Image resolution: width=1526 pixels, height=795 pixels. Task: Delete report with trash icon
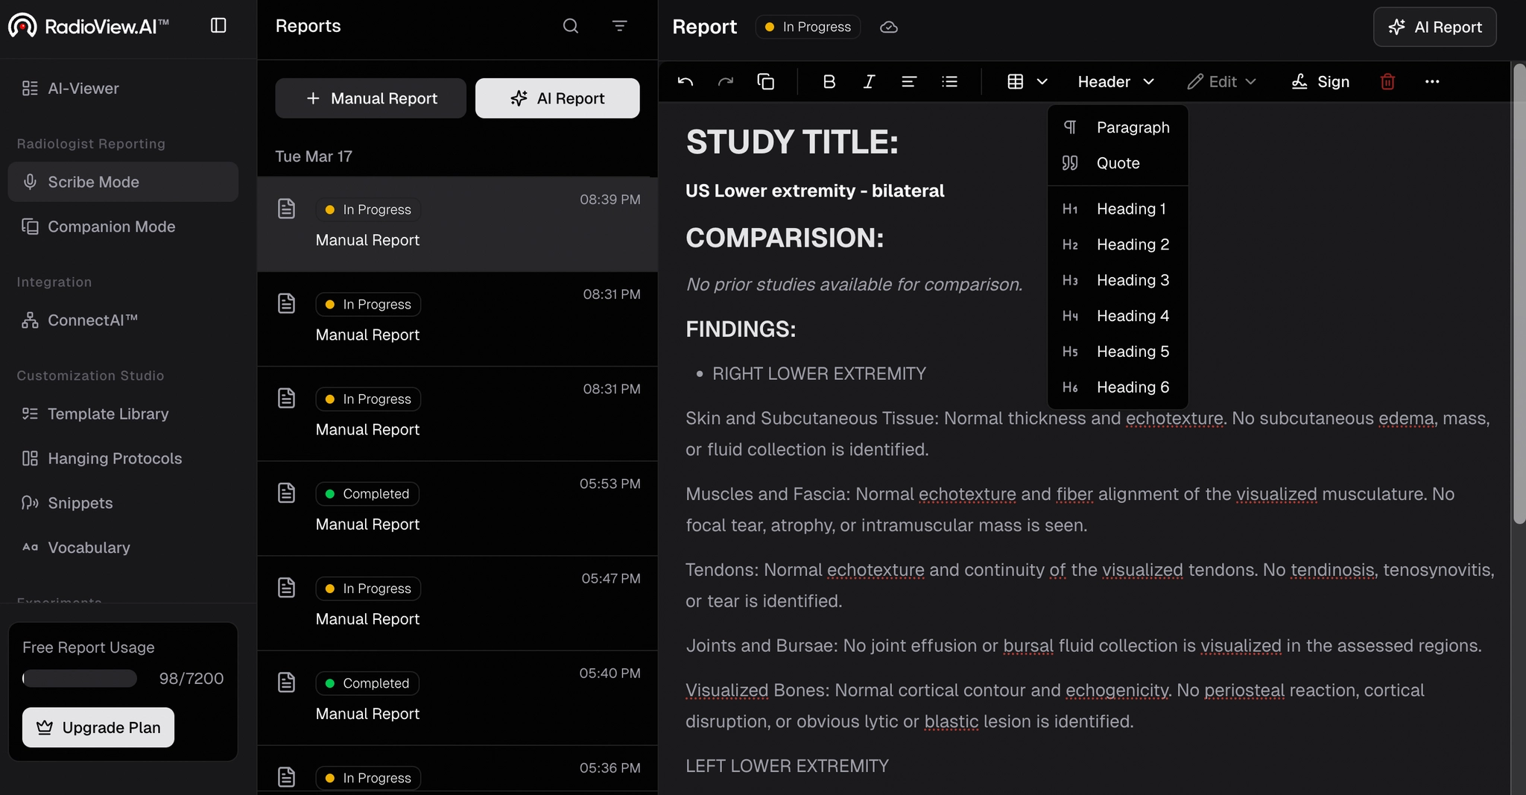tap(1387, 82)
